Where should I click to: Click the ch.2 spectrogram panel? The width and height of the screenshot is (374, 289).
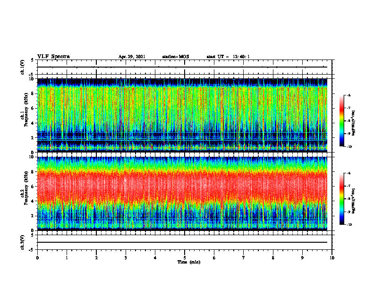[x=182, y=194]
